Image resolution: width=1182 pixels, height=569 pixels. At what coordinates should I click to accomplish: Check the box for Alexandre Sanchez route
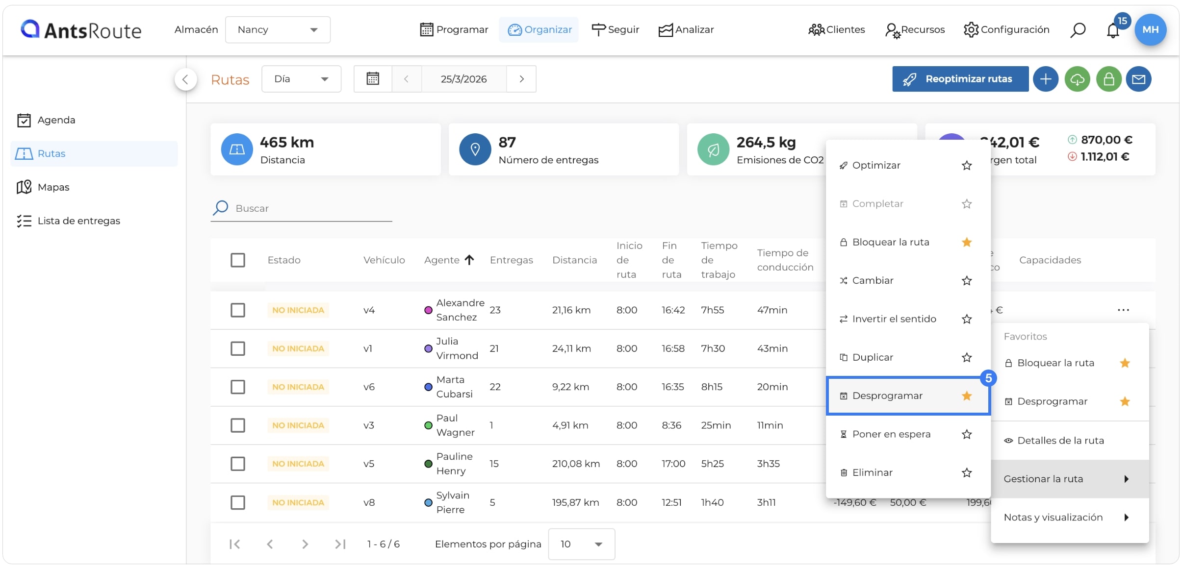click(238, 310)
